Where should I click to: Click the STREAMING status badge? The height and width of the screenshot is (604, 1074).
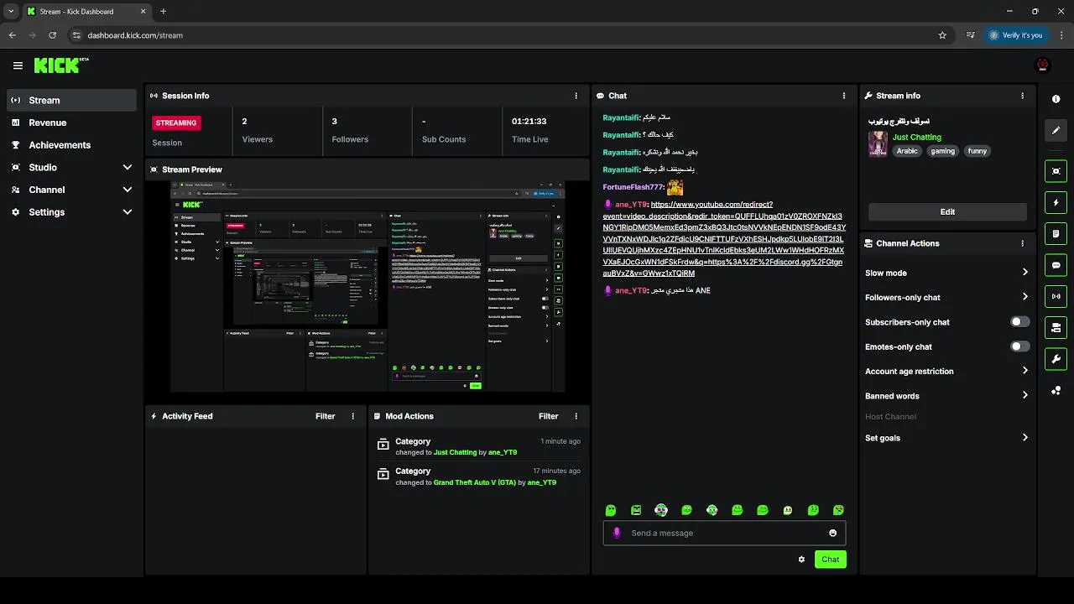tap(176, 122)
